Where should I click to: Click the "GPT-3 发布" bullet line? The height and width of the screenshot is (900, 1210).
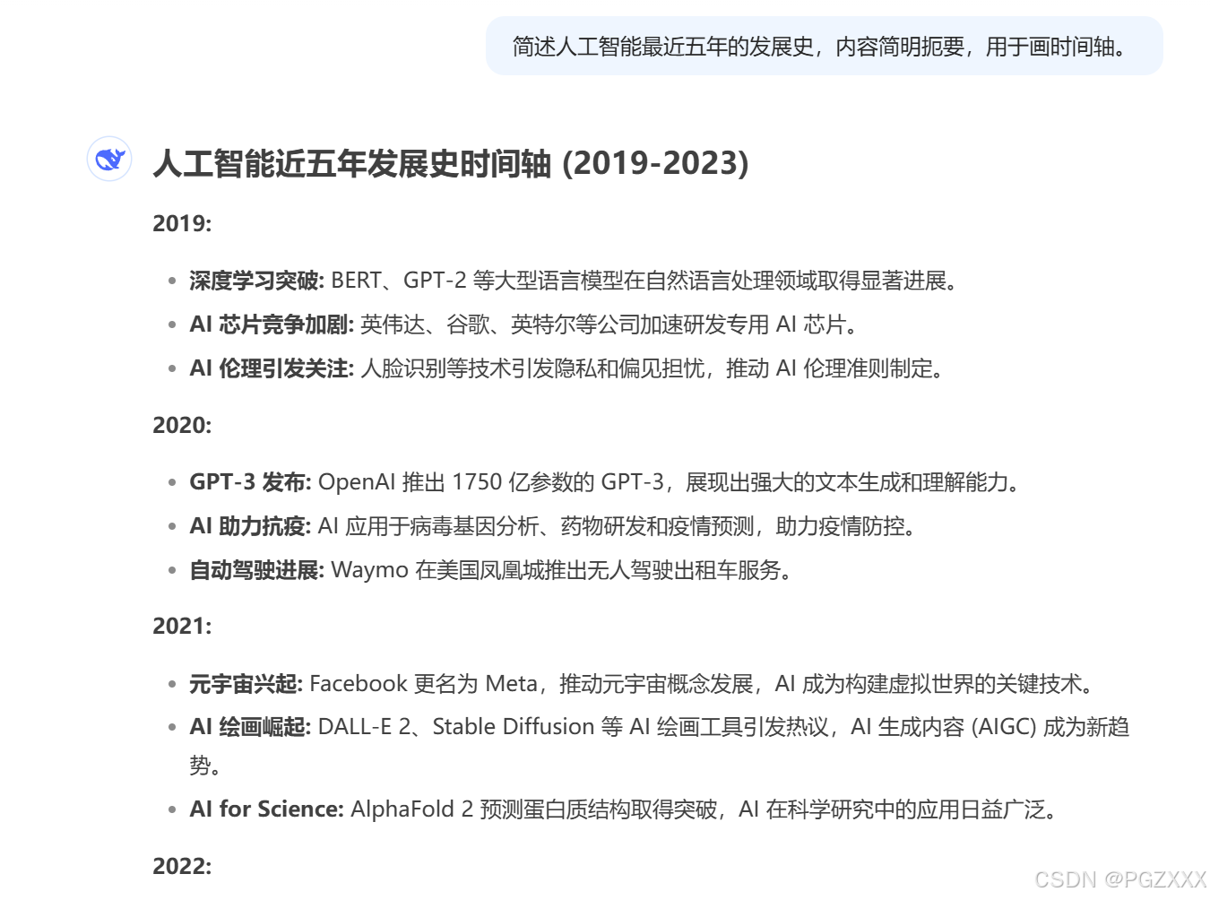[607, 482]
